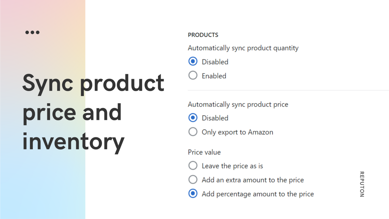Click the Disabled label under price sync

point(215,118)
